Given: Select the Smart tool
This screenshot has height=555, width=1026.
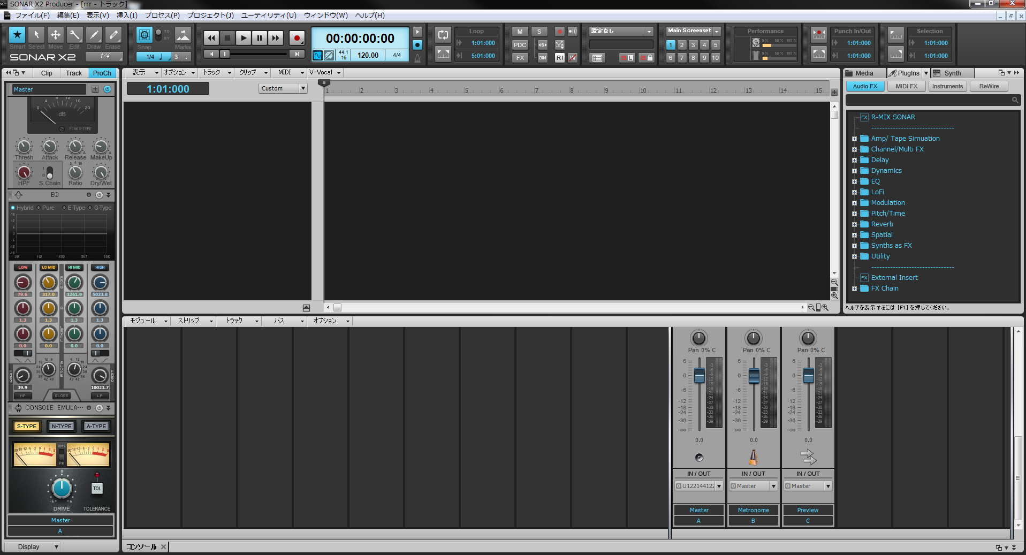Looking at the screenshot, I should [17, 35].
